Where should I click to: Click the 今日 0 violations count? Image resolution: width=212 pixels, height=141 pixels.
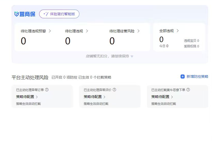pyautogui.click(x=163, y=46)
